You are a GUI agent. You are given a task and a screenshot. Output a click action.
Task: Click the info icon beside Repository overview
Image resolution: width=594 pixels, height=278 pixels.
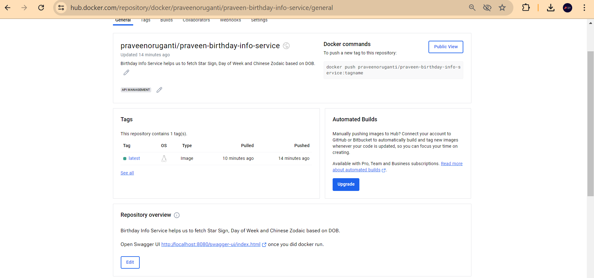(177, 215)
